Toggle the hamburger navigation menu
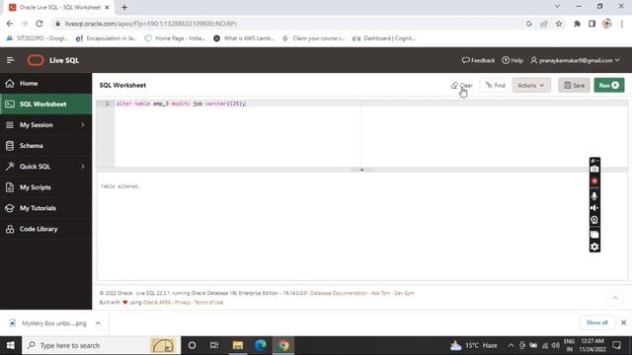The height and width of the screenshot is (355, 632). tap(11, 60)
